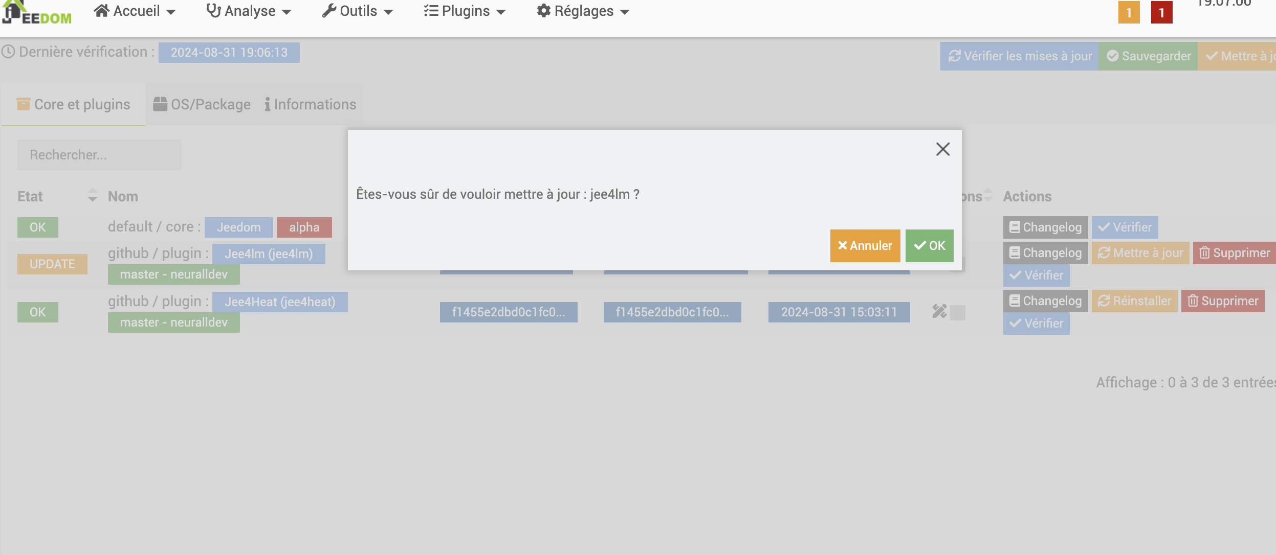Click the Sauvegarder checkmark button
This screenshot has width=1276, height=555.
1148,56
